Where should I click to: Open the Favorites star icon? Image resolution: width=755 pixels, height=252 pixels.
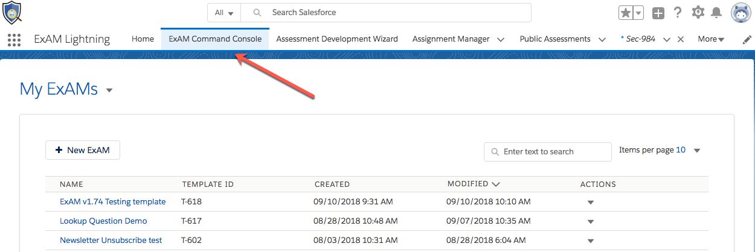point(626,13)
